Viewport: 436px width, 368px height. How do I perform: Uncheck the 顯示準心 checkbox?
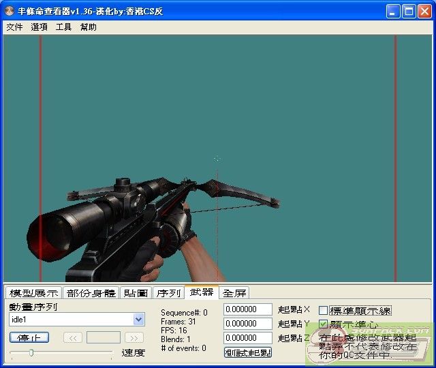(x=324, y=324)
